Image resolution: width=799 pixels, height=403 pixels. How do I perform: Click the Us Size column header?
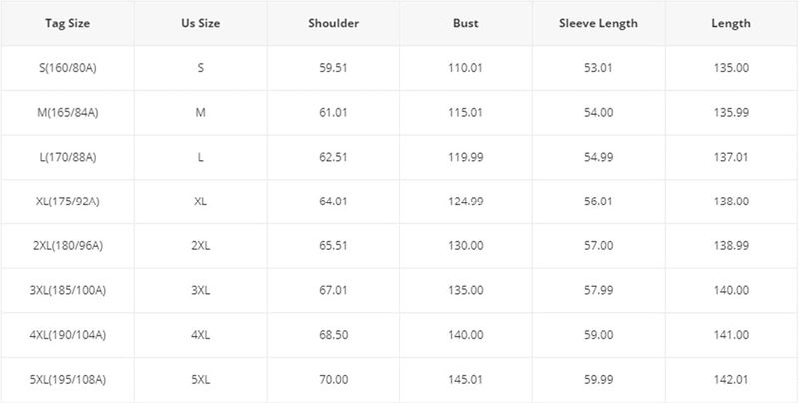(x=201, y=24)
